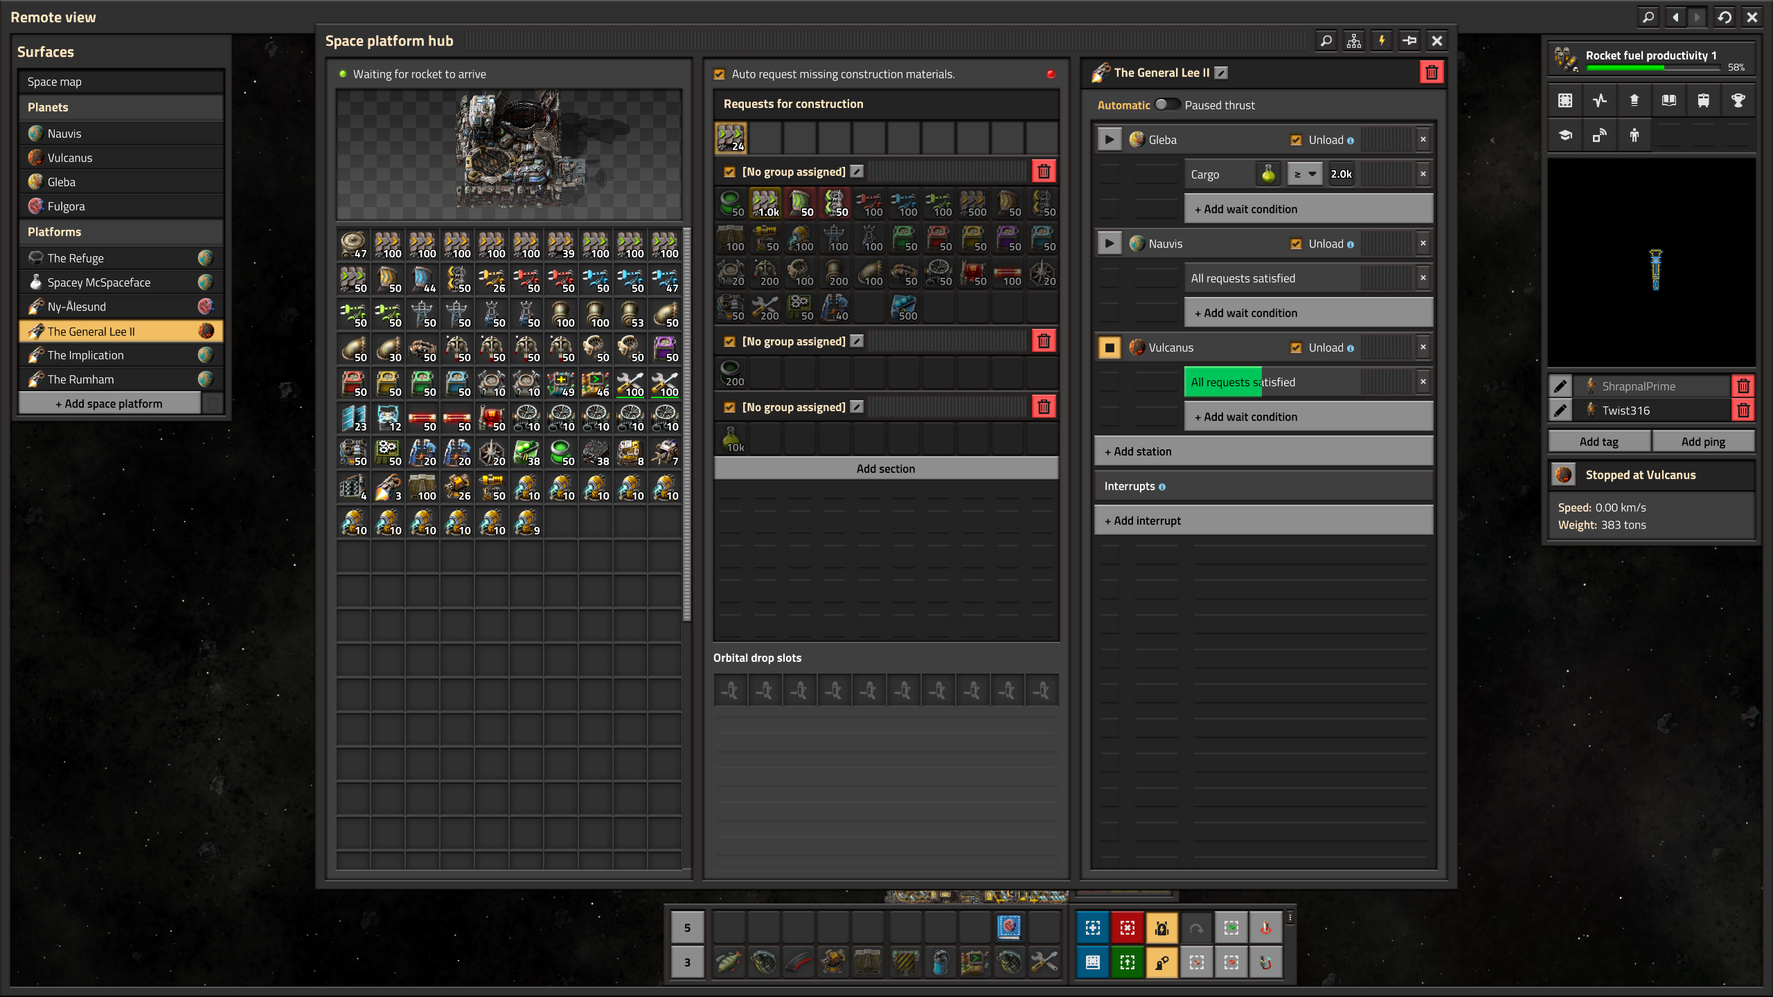Open the train overview icon in top-right toolbar
The height and width of the screenshot is (997, 1773).
tap(1703, 100)
